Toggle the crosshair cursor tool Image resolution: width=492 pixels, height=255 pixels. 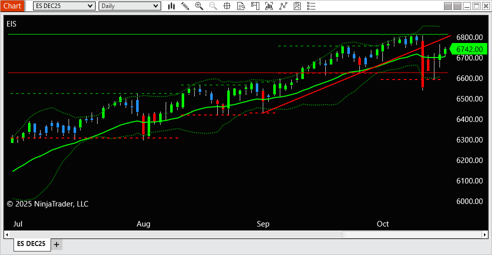[x=227, y=6]
